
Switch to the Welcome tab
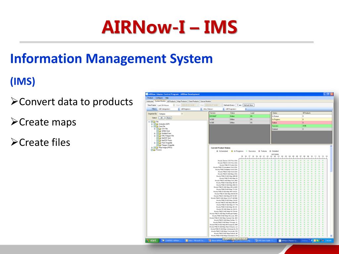(150, 101)
